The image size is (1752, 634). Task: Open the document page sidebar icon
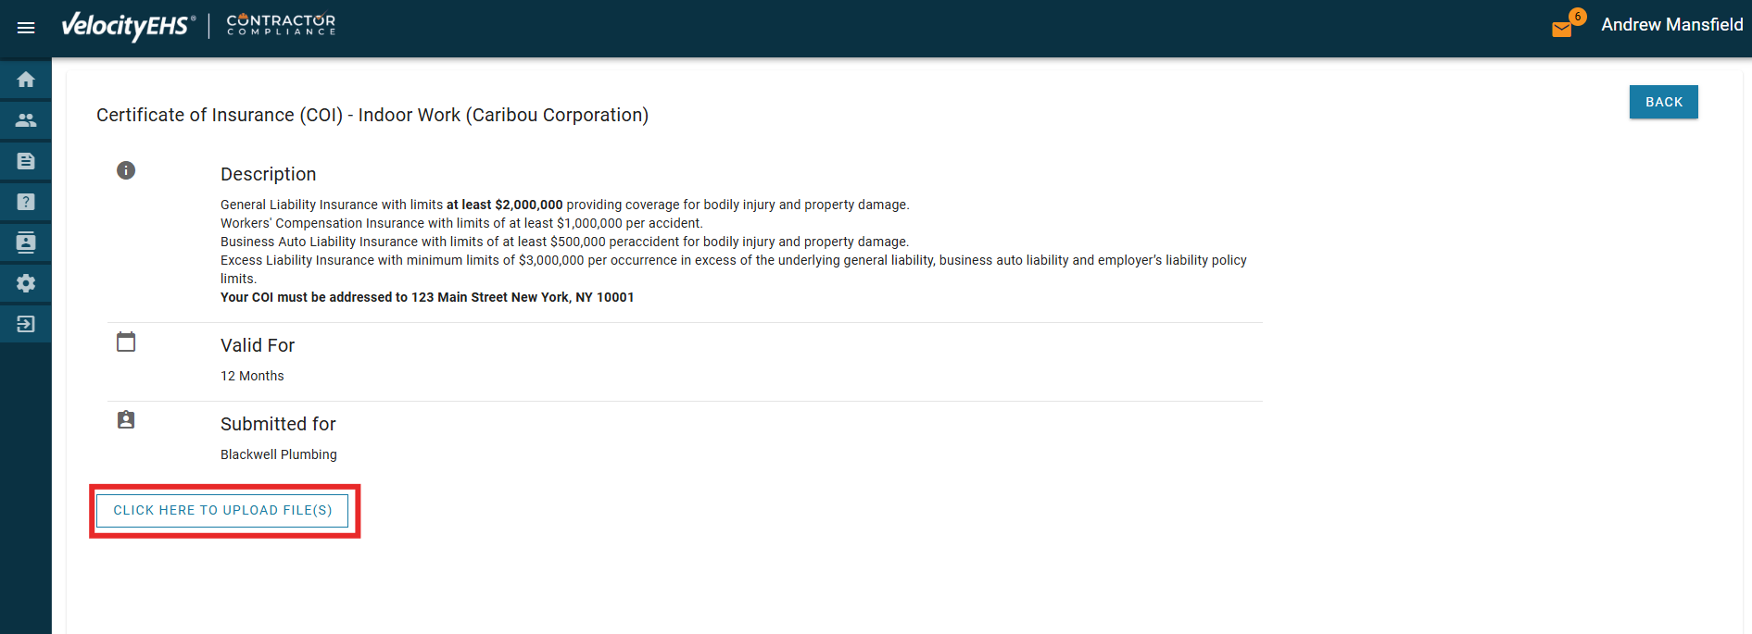click(26, 161)
